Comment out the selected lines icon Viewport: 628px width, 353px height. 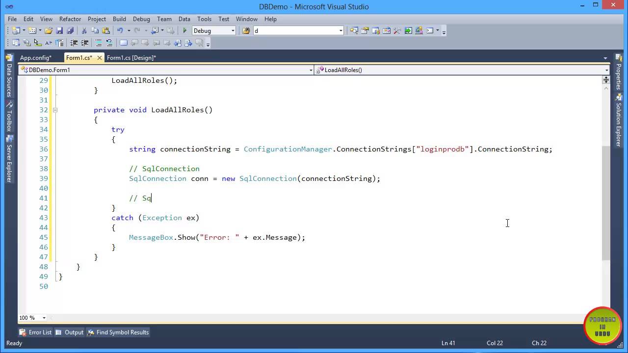[98, 43]
